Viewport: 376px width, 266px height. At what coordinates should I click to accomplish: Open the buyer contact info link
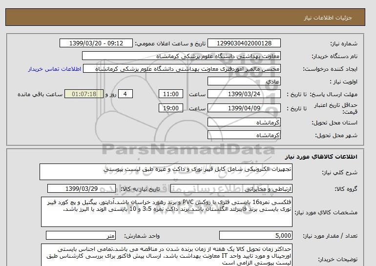tap(54, 69)
